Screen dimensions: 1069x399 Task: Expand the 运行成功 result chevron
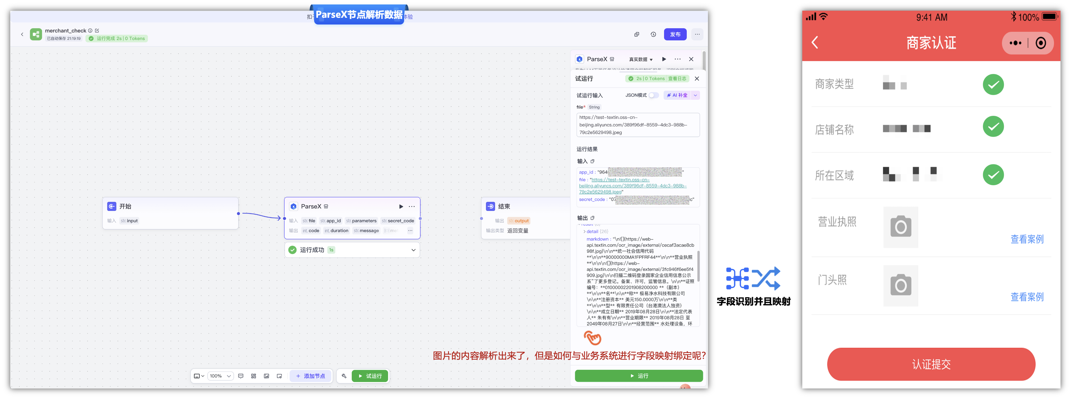[413, 250]
